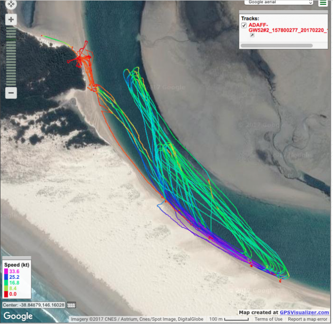Click the Center coordinates readout

tap(33, 305)
